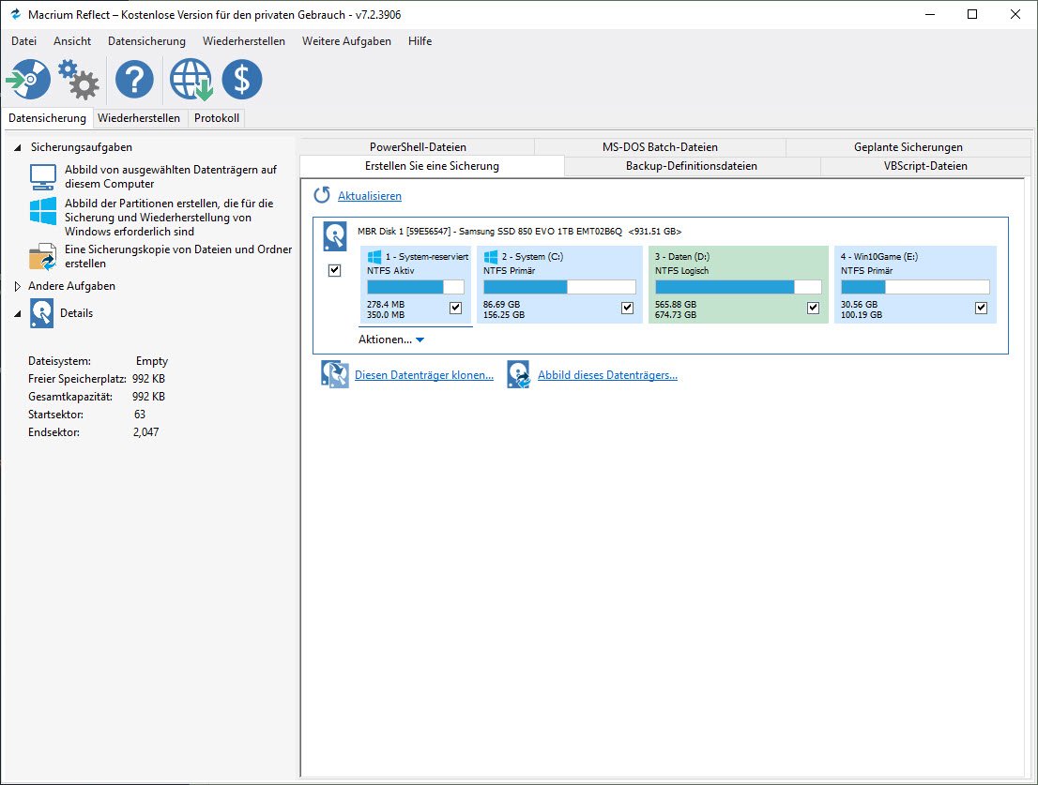The image size is (1038, 785).
Task: Click the Windows logo partition backup icon
Action: 43,210
